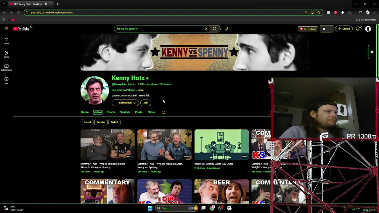This screenshot has height=213, width=379.
Task: Reload the page
Action: 18,12
